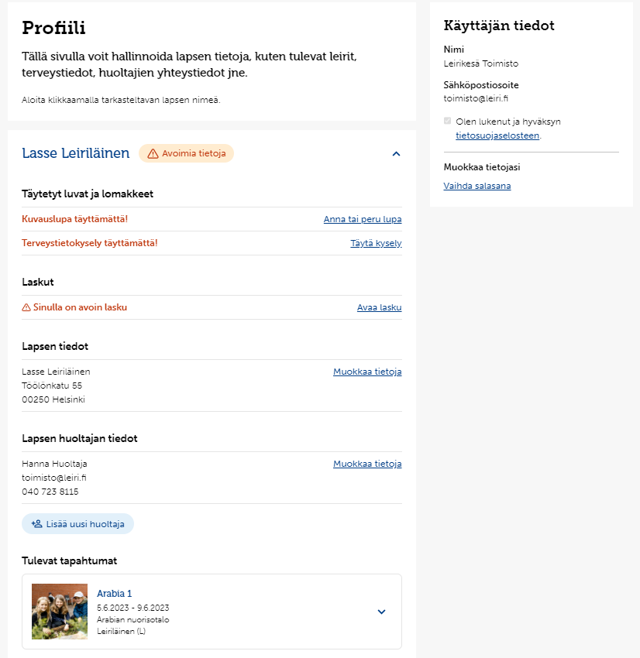The height and width of the screenshot is (658, 640).
Task: Click the add-person icon beside Lisää uusi huoltaja
Action: pyautogui.click(x=37, y=524)
